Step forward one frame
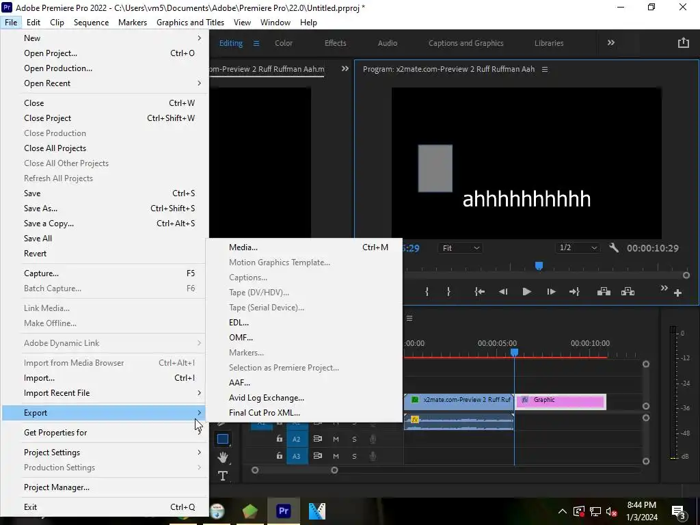700x525 pixels. coord(551,291)
